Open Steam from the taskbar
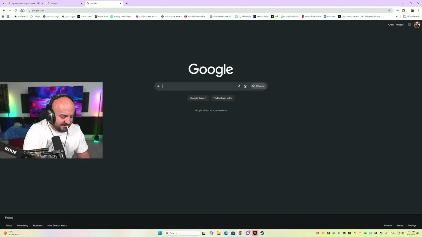 262,233
